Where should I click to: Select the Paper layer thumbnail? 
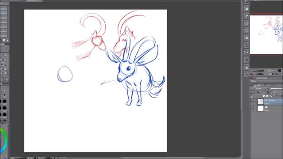(x=260, y=109)
